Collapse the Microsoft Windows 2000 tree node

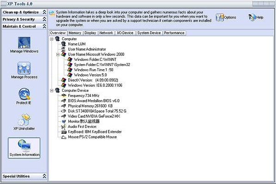tap(58, 54)
